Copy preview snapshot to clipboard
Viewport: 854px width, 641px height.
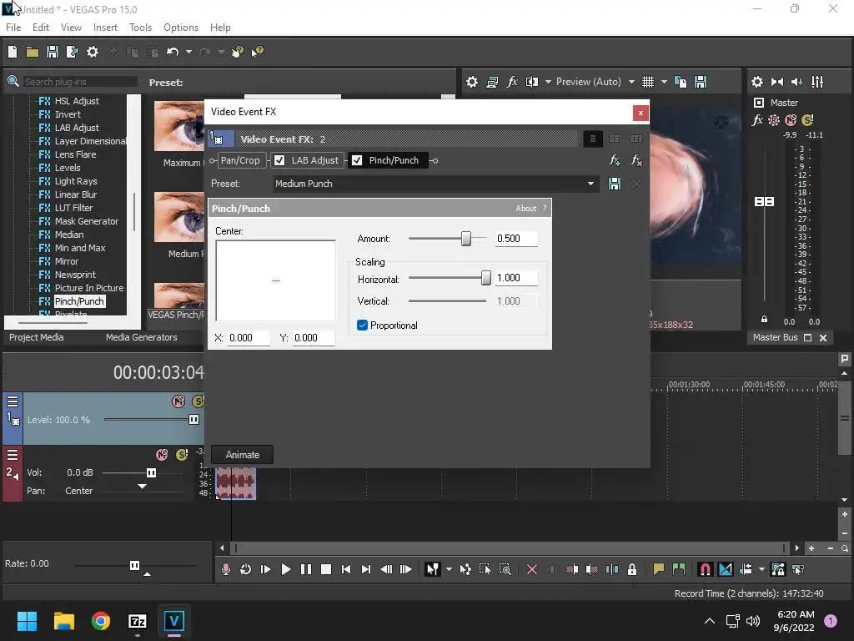681,82
